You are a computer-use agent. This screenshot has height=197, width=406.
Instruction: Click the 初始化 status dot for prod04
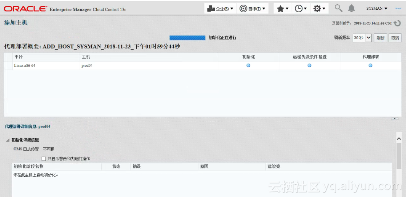click(x=248, y=66)
